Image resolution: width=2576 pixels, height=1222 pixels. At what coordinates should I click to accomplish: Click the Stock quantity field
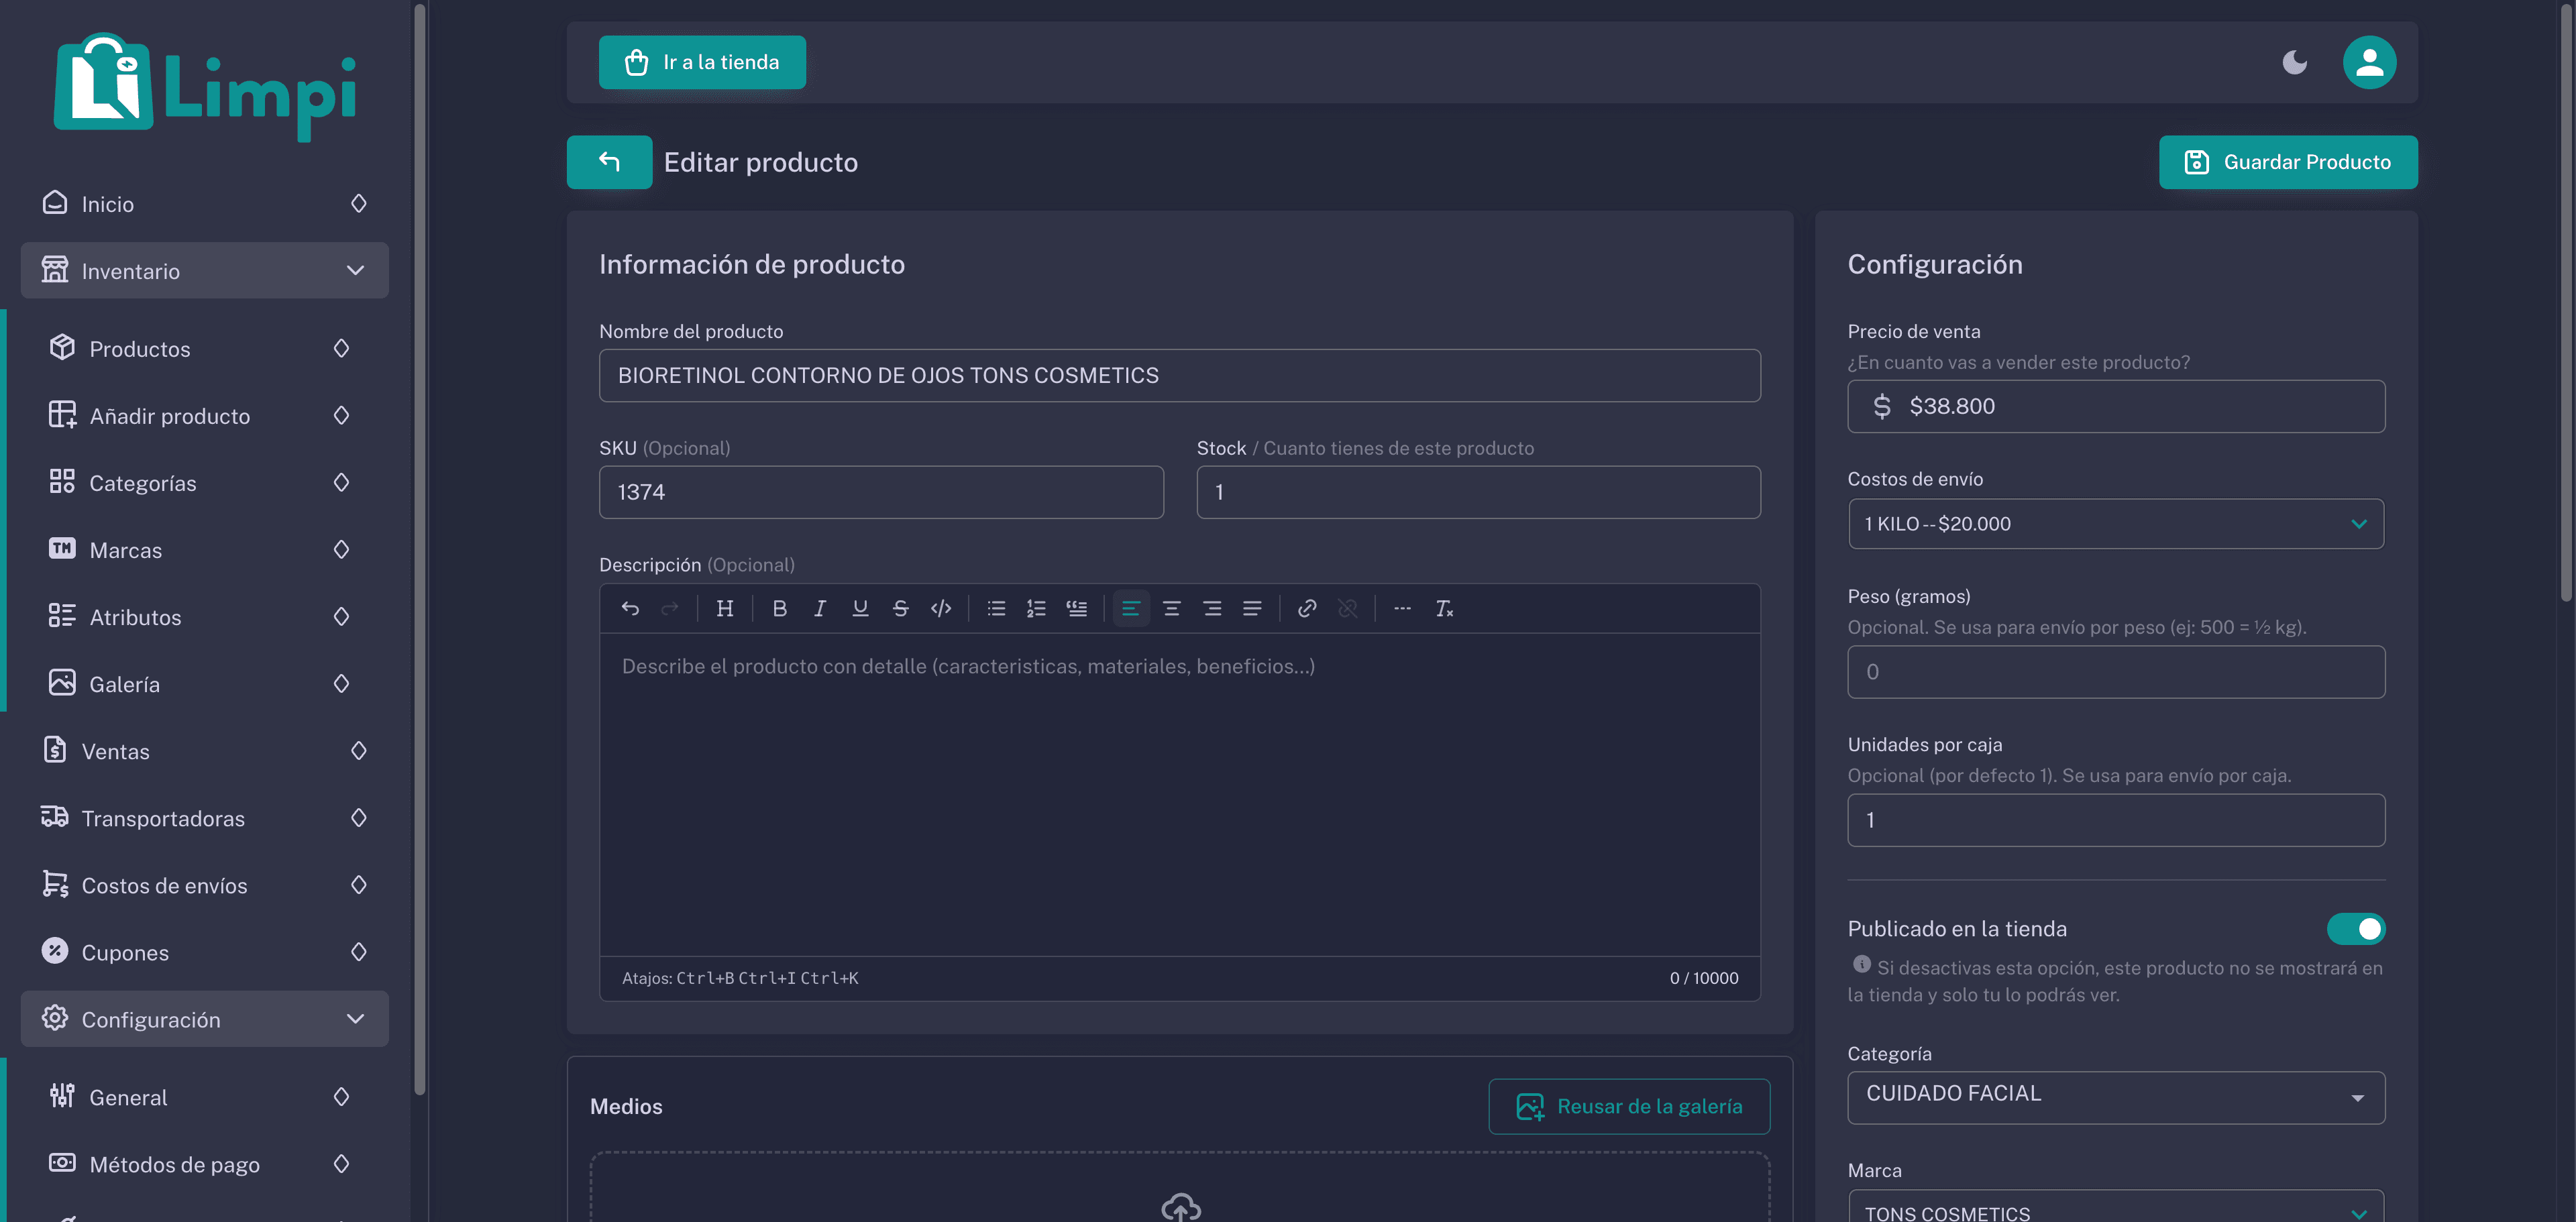[1478, 492]
